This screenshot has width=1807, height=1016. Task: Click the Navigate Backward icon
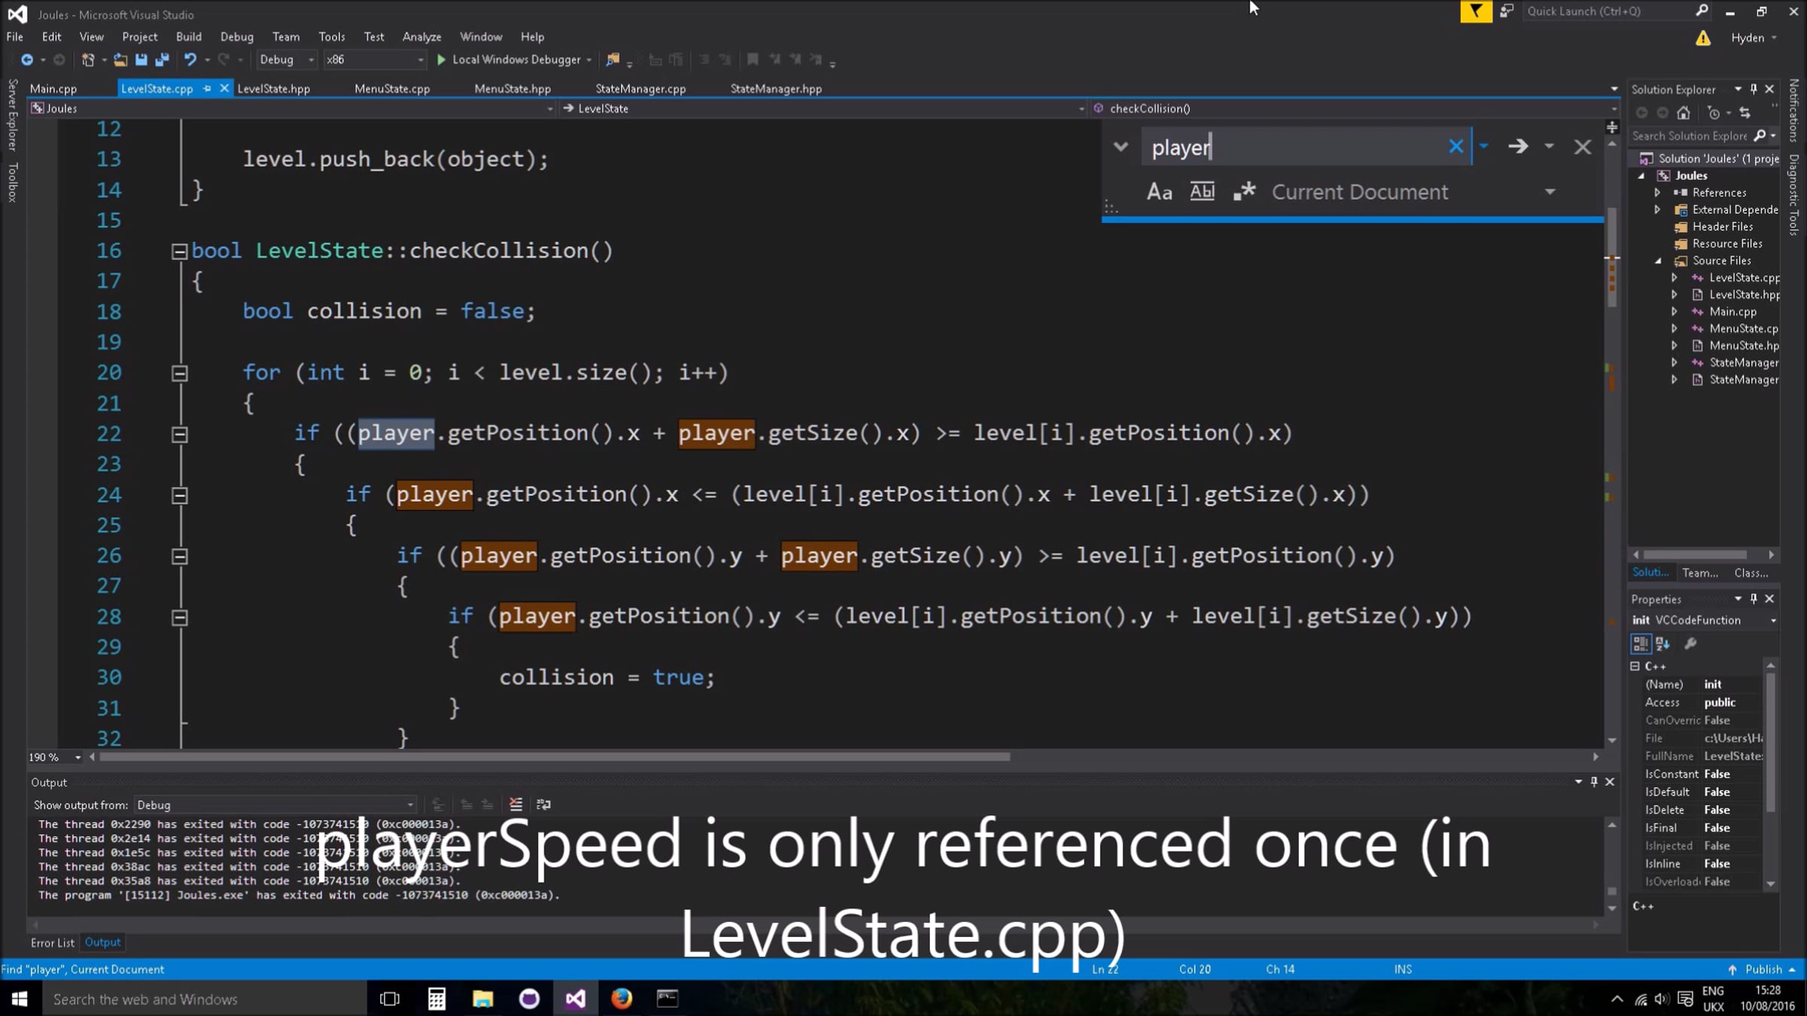[27, 59]
